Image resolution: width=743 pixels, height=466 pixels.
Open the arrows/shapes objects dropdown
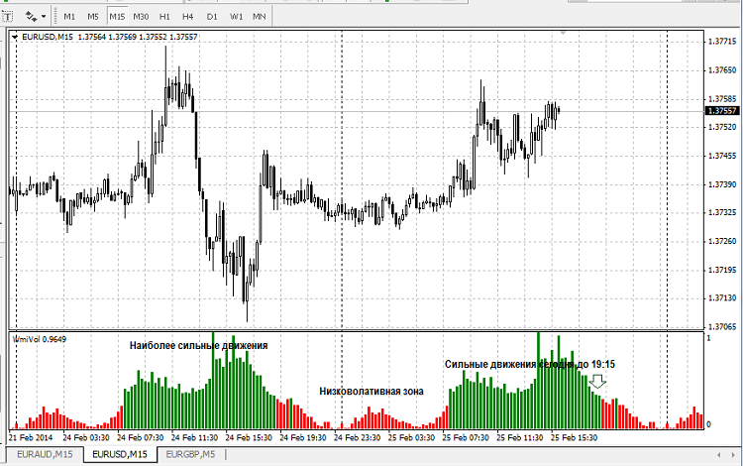(37, 17)
